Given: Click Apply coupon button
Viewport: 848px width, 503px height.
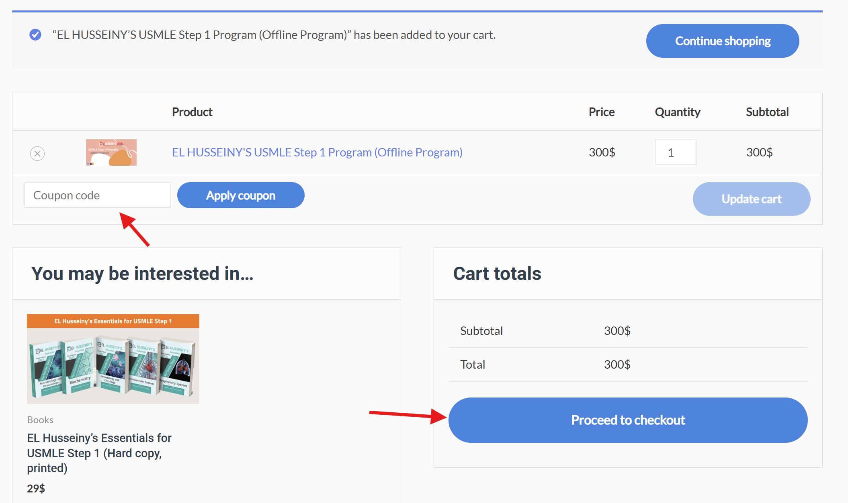Looking at the screenshot, I should (241, 195).
